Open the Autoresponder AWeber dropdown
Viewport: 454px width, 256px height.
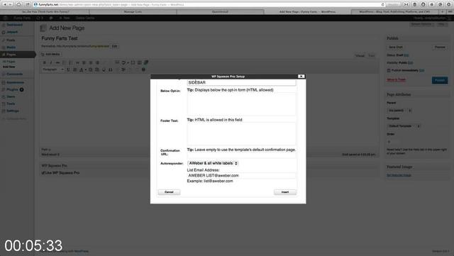point(213,163)
